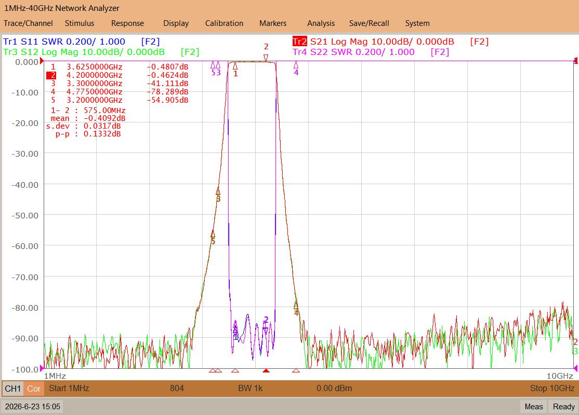Click the Cor correction indicator
The width and height of the screenshot is (579, 415).
[34, 389]
